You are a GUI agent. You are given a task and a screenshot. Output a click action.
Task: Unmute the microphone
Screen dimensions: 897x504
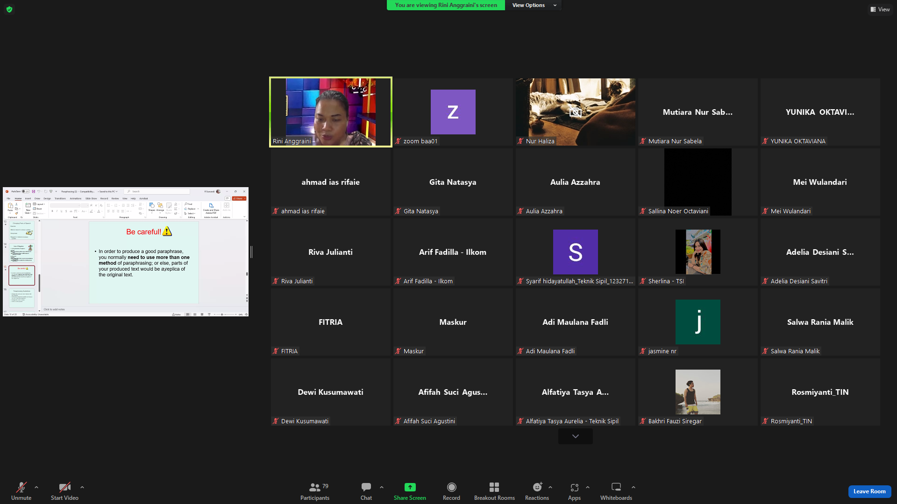(21, 491)
